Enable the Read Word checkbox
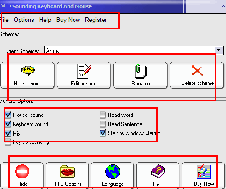Viewport: 226px width, 189px height. (x=103, y=115)
